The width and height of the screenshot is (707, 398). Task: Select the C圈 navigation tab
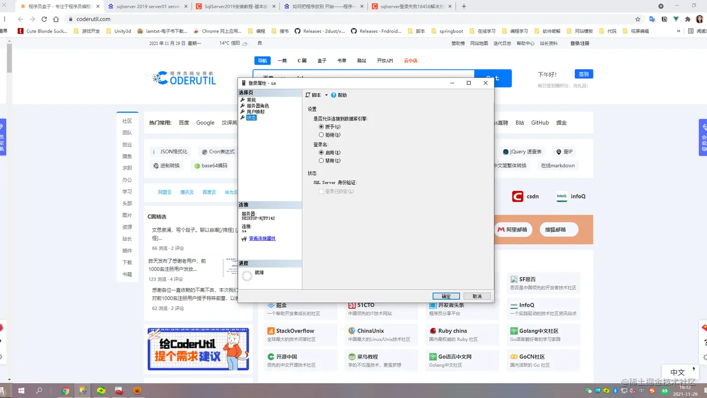coord(302,61)
